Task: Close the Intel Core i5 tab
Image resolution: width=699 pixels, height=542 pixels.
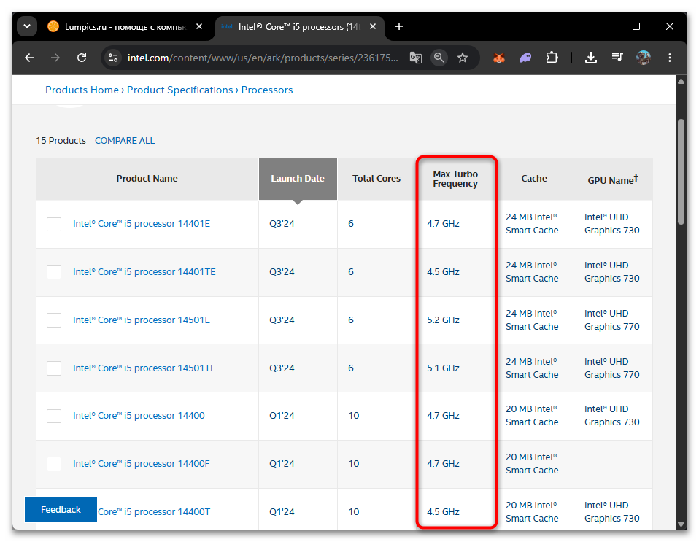Action: pos(373,27)
